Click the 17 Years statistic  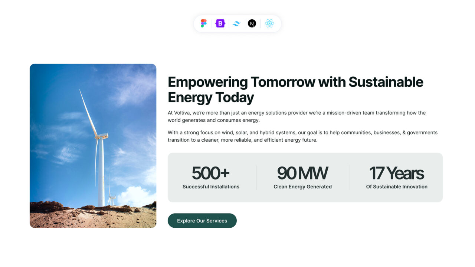[396, 173]
